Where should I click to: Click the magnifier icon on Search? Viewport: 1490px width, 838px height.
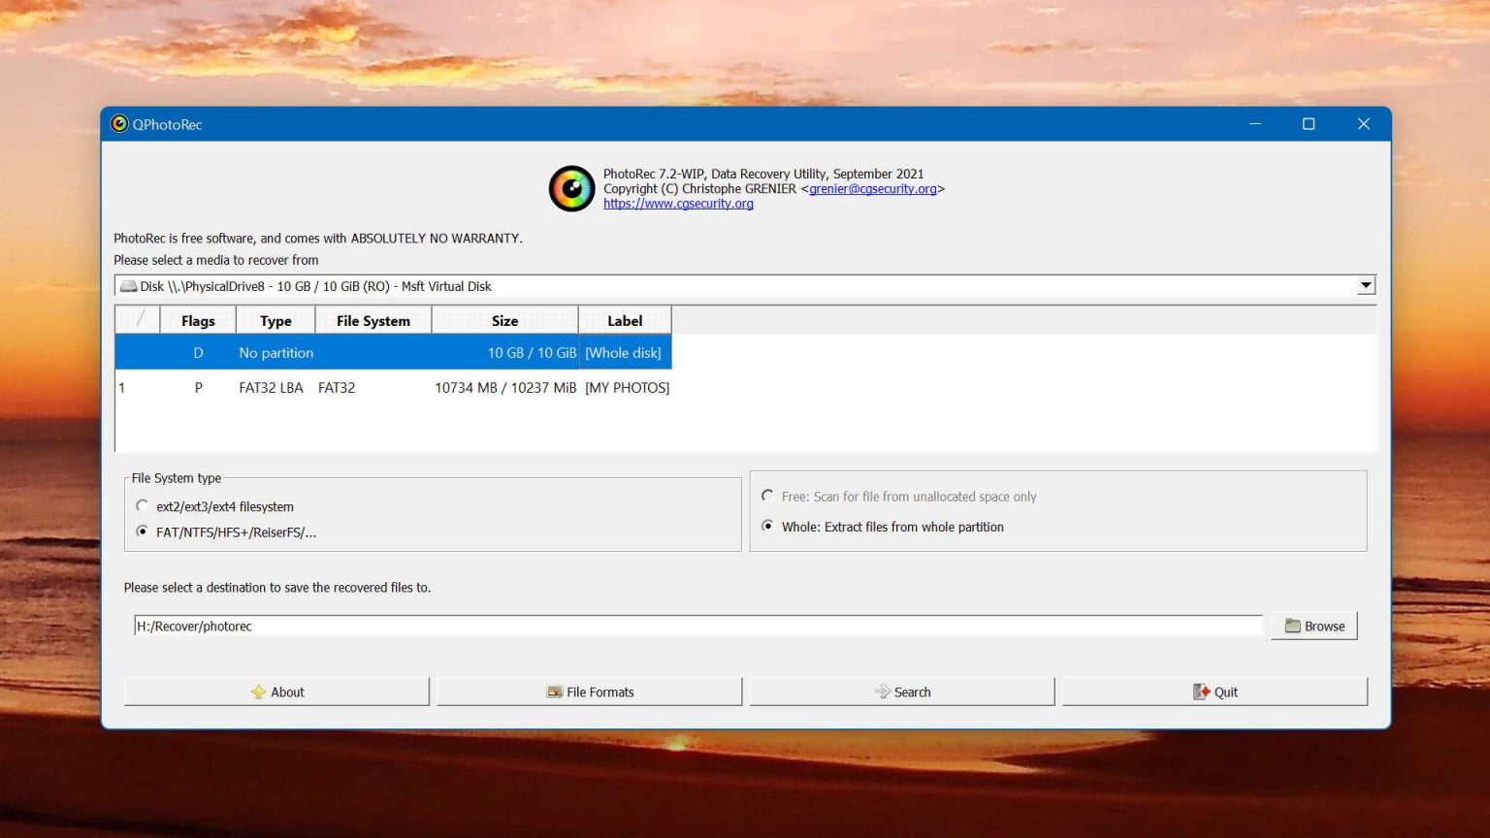click(x=882, y=692)
